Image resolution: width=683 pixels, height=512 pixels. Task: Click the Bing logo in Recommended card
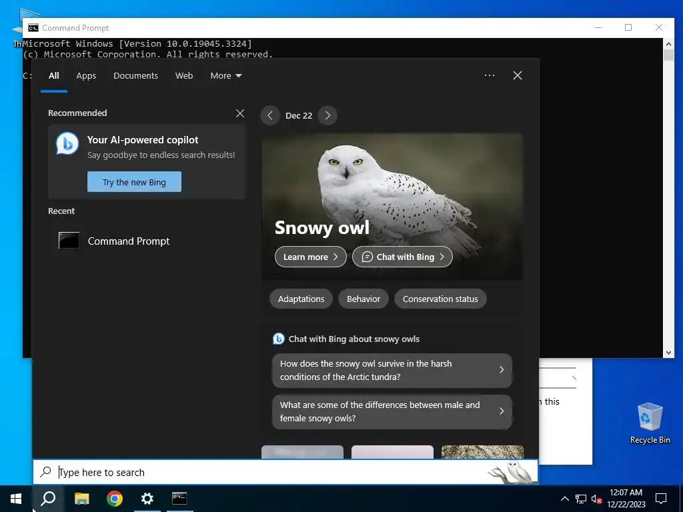[67, 144]
